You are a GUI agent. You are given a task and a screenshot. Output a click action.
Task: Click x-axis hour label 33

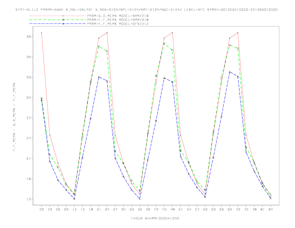click(131, 209)
